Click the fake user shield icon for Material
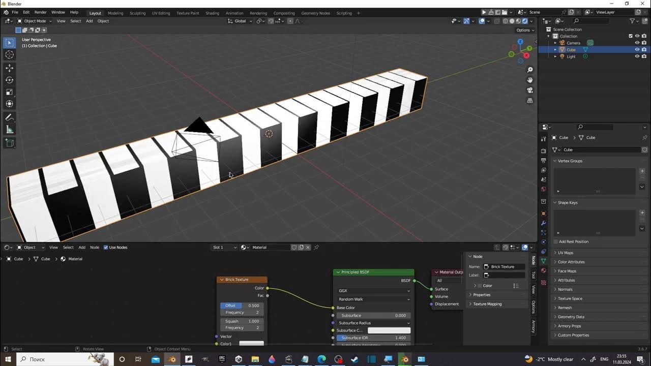Viewport: 651px width, 366px height. (x=294, y=248)
